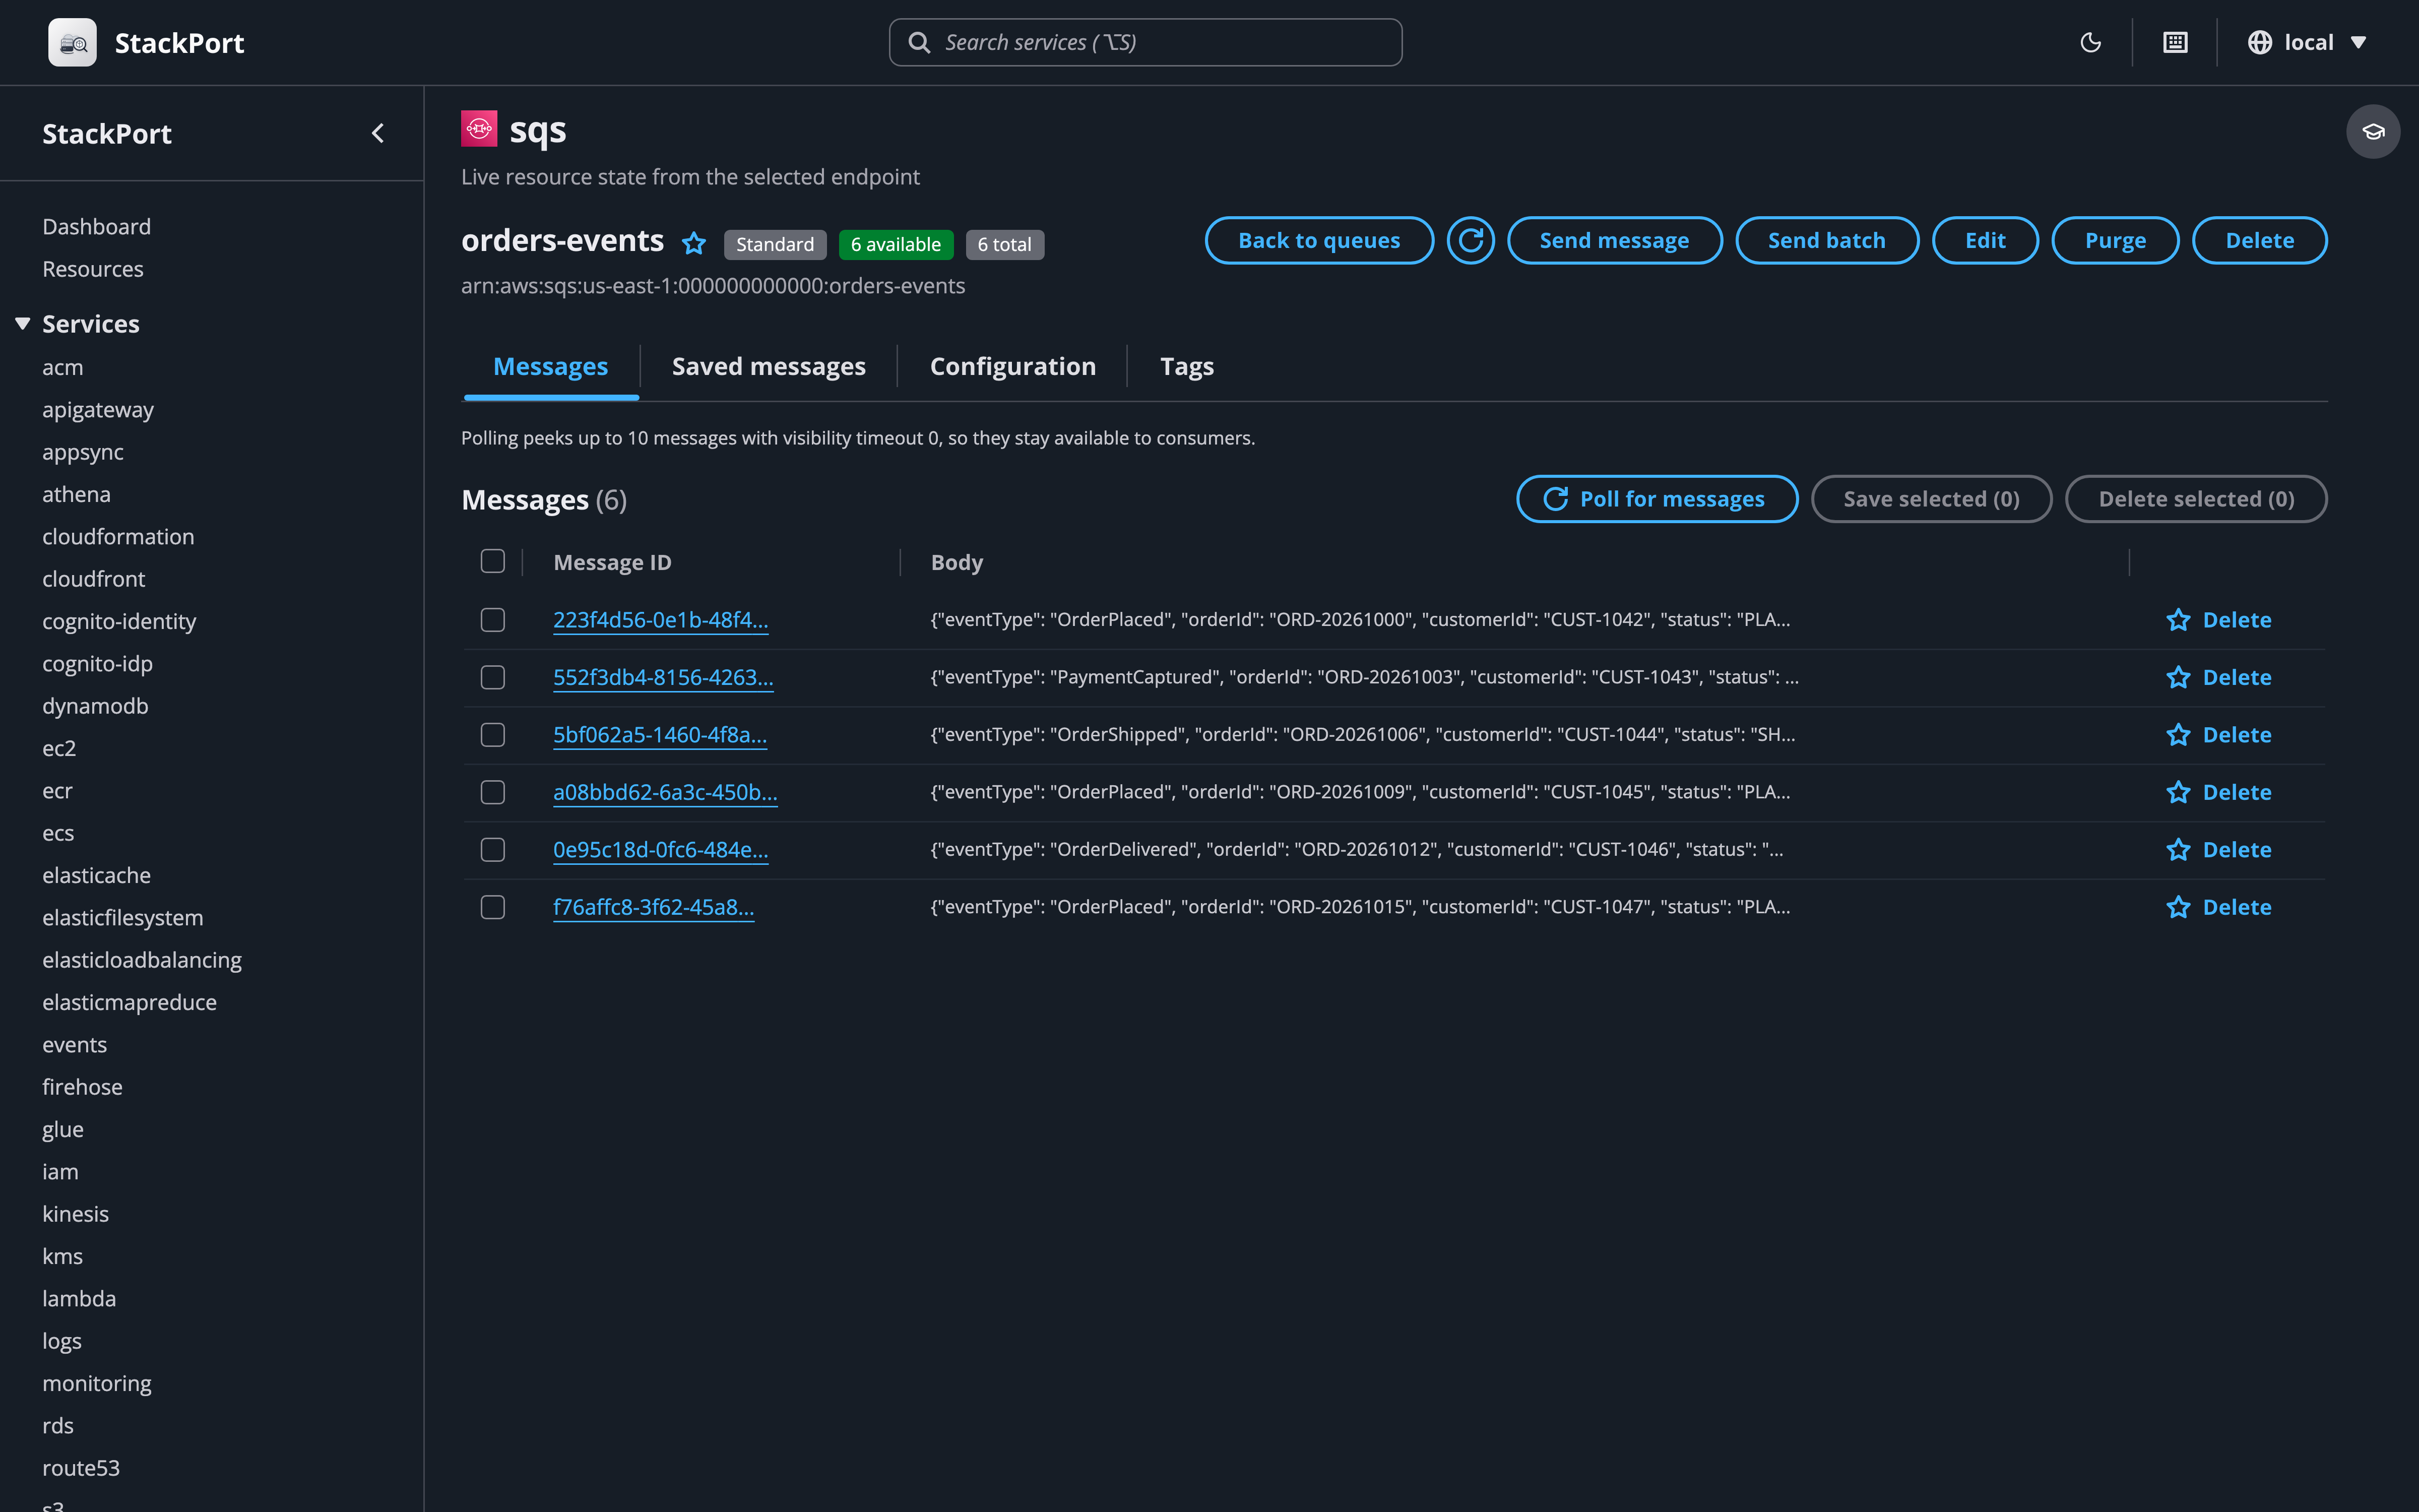This screenshot has width=2419, height=1512.
Task: Star the message 0e95c18d-0fc6-484e
Action: (x=2178, y=850)
